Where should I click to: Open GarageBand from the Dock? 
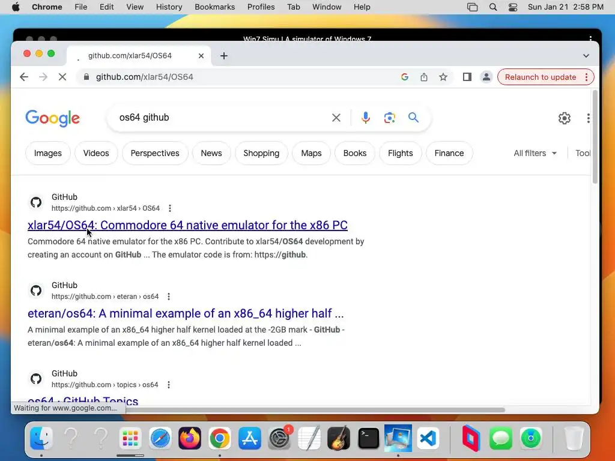point(339,438)
